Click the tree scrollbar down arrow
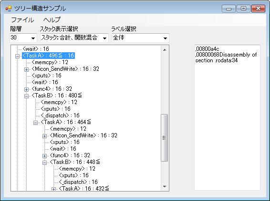 coord(165,186)
